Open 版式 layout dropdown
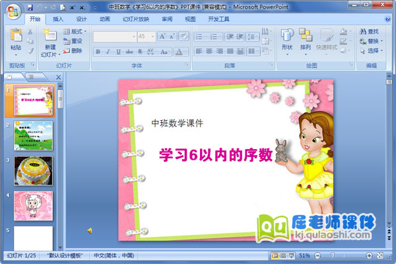396x264 pixels. pos(75,31)
